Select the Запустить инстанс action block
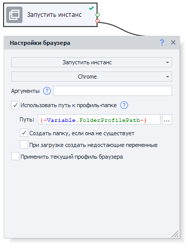 [50, 15]
